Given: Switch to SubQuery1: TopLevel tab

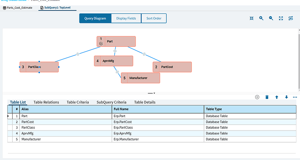Looking at the screenshot, I should click(x=57, y=8).
